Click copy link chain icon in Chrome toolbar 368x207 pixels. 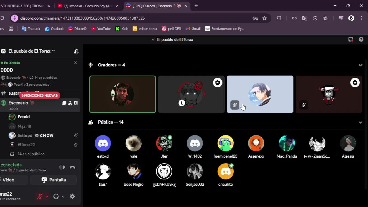click(x=294, y=18)
